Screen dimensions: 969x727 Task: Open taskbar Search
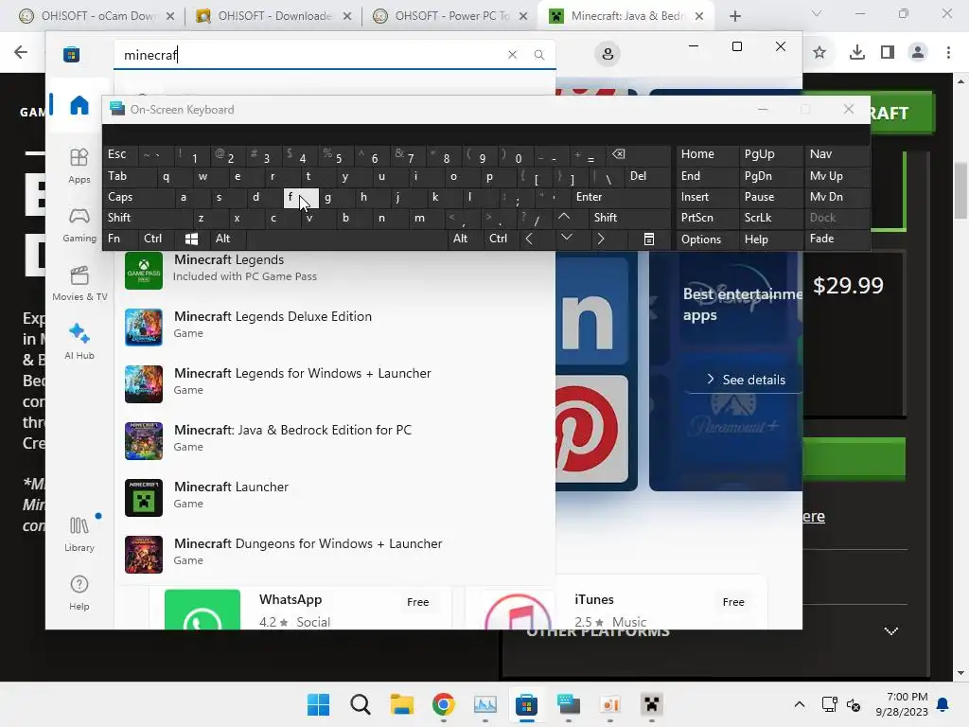(x=361, y=704)
